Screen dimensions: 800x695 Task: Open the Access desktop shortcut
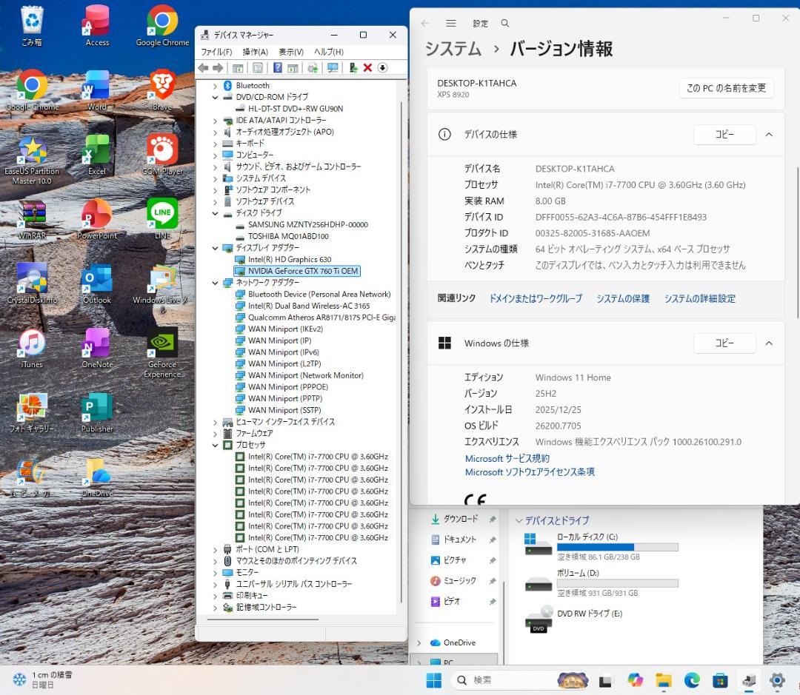click(x=97, y=25)
